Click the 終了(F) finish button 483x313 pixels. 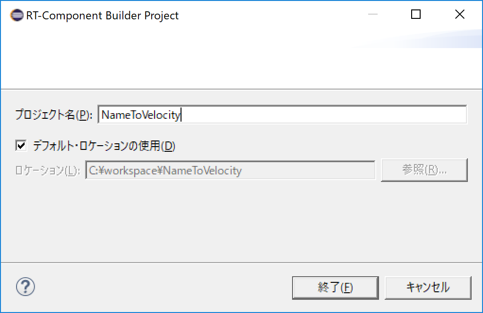335,288
